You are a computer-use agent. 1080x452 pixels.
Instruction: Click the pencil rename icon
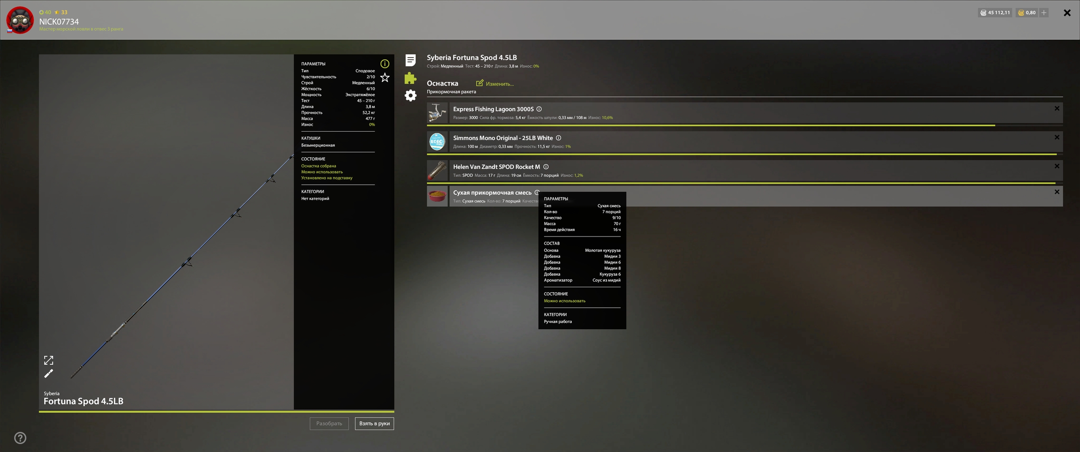[49, 374]
